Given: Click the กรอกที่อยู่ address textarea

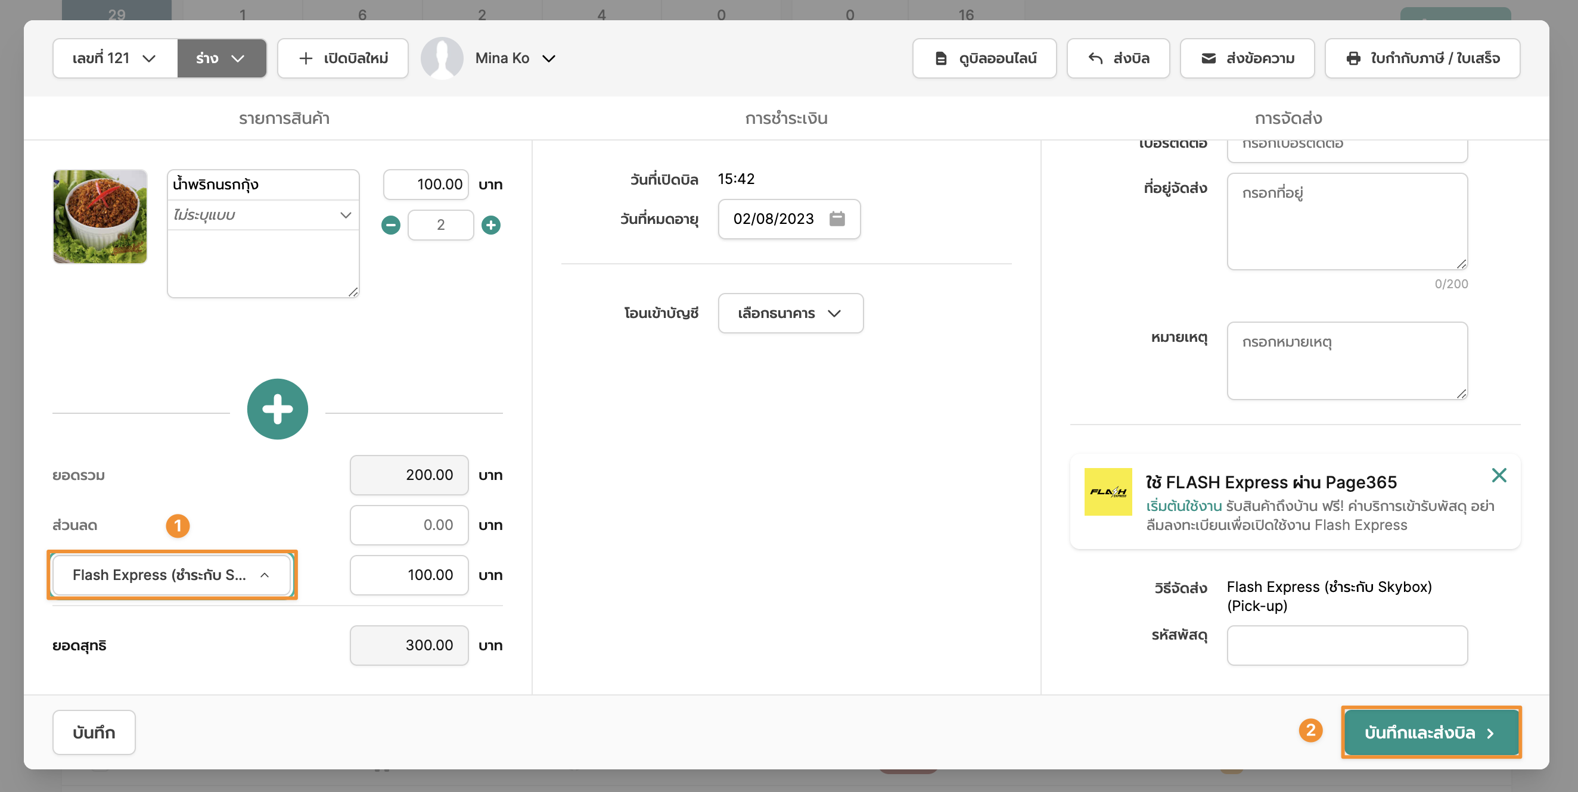Looking at the screenshot, I should point(1347,221).
